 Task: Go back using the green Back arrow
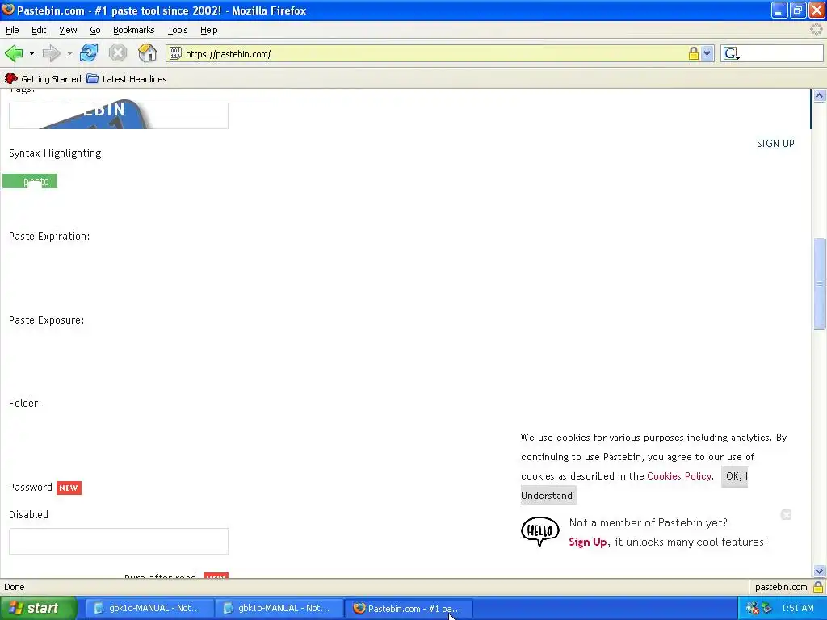point(15,53)
